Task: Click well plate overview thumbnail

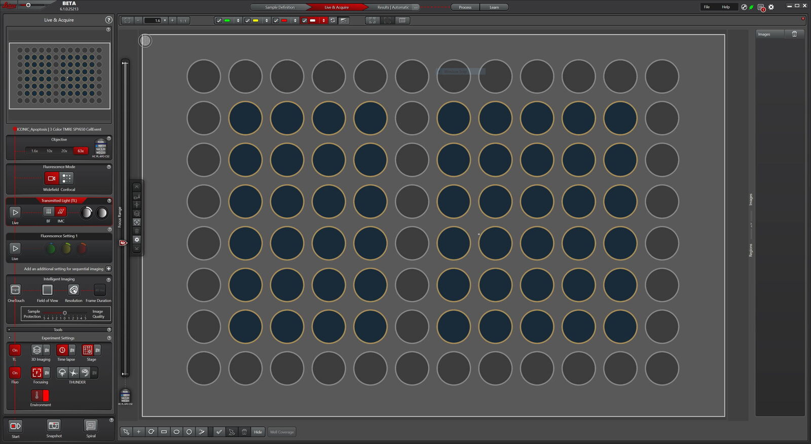Action: pyautogui.click(x=59, y=76)
